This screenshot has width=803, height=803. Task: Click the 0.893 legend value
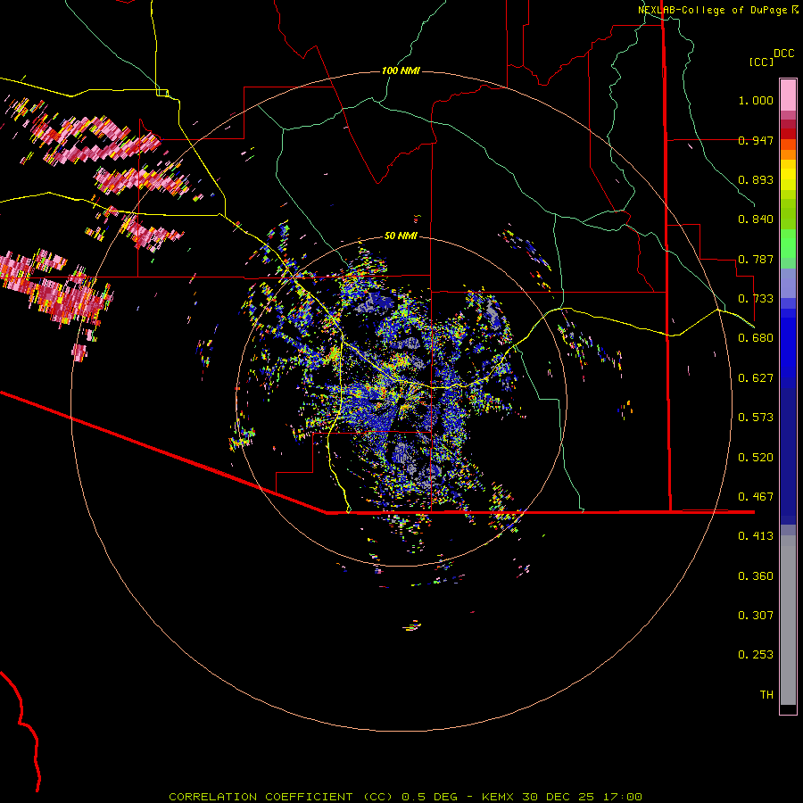pyautogui.click(x=756, y=179)
